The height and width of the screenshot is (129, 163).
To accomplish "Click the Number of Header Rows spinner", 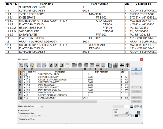I will 42,107.
